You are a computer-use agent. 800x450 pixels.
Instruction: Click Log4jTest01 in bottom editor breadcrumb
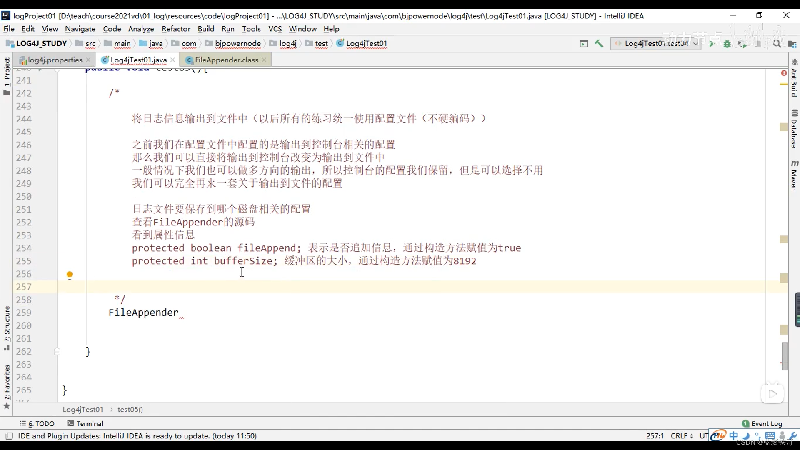tap(82, 410)
